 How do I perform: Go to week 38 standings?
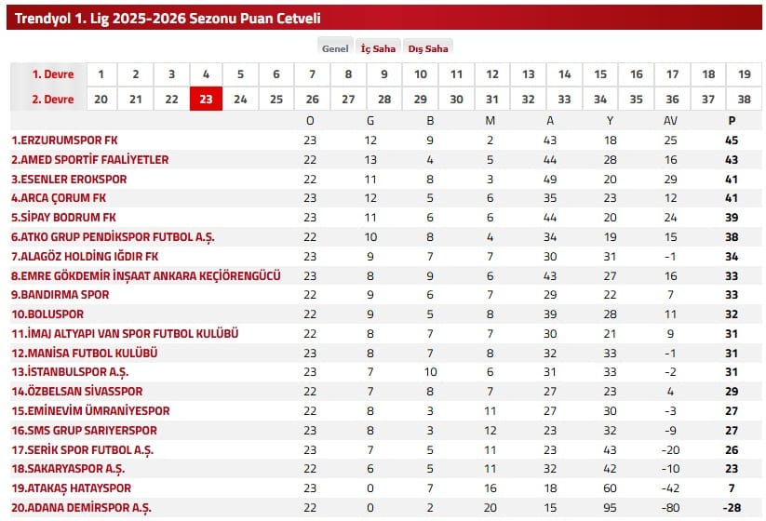(x=744, y=100)
